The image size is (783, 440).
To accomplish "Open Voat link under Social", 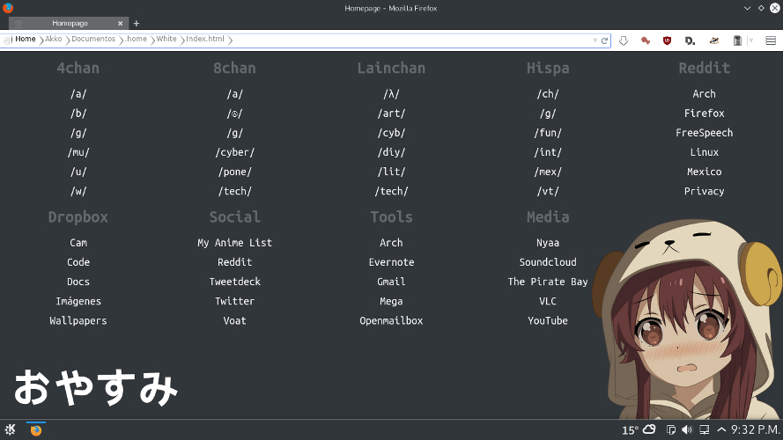I will pyautogui.click(x=234, y=320).
